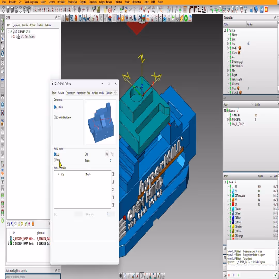The height and width of the screenshot is (279, 279).
Task: Delete contour X icon beside list
Action: pyautogui.click(x=113, y=190)
